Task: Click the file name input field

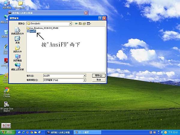Action: tap(63, 76)
